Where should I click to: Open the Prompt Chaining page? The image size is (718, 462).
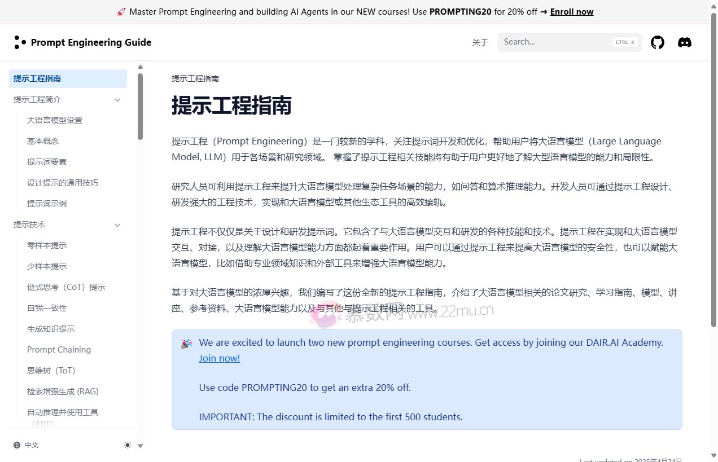click(x=59, y=350)
